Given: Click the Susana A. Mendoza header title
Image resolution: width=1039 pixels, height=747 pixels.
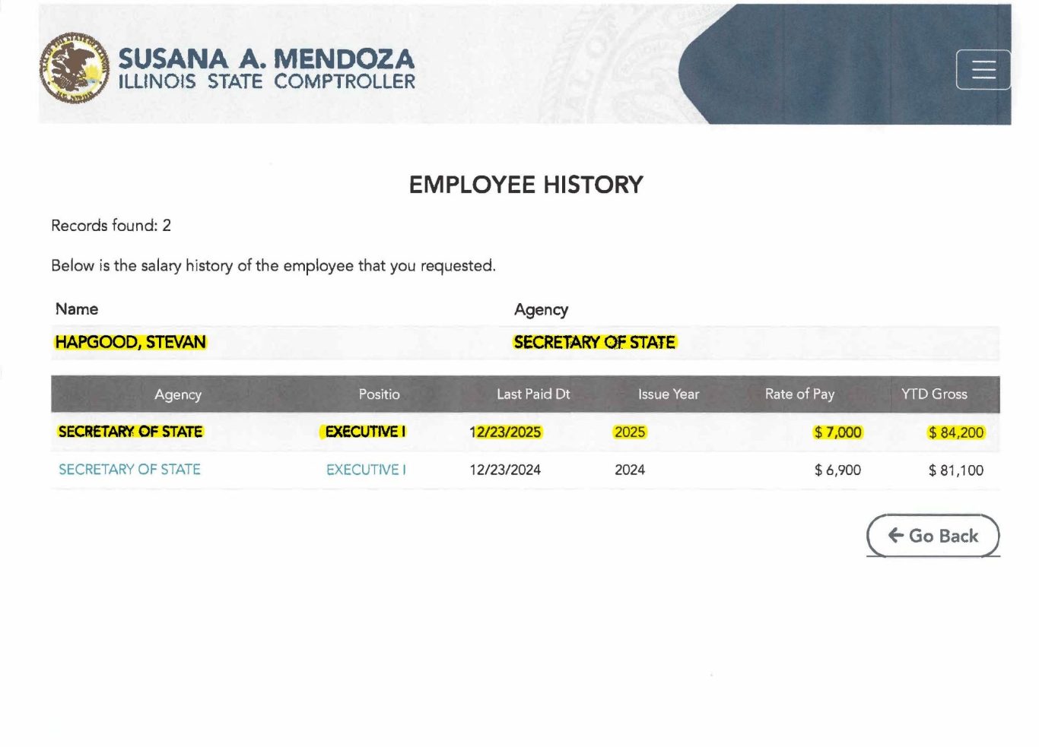Looking at the screenshot, I should click(x=266, y=59).
